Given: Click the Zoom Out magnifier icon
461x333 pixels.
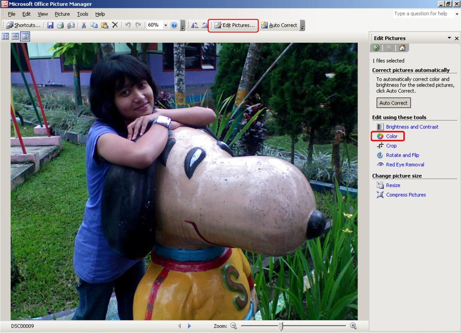Looking at the screenshot, I should (234, 326).
